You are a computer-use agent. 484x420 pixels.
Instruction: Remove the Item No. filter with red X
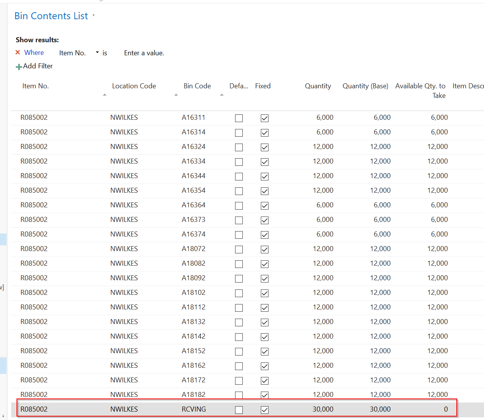(x=18, y=53)
